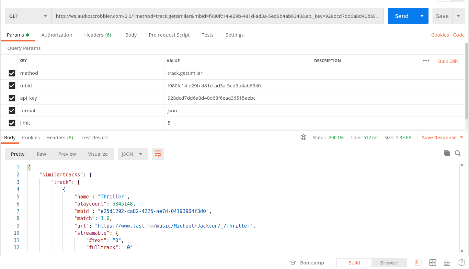Select response Body tab
The image size is (469, 269).
pos(10,137)
